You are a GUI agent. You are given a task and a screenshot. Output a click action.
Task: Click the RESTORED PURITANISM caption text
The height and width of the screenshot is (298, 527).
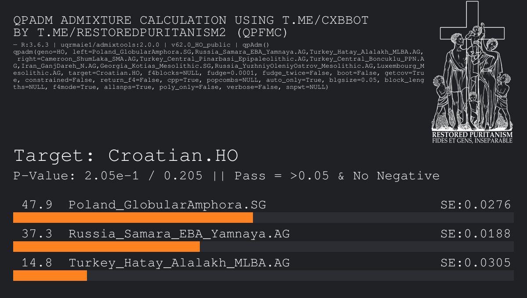pos(472,134)
